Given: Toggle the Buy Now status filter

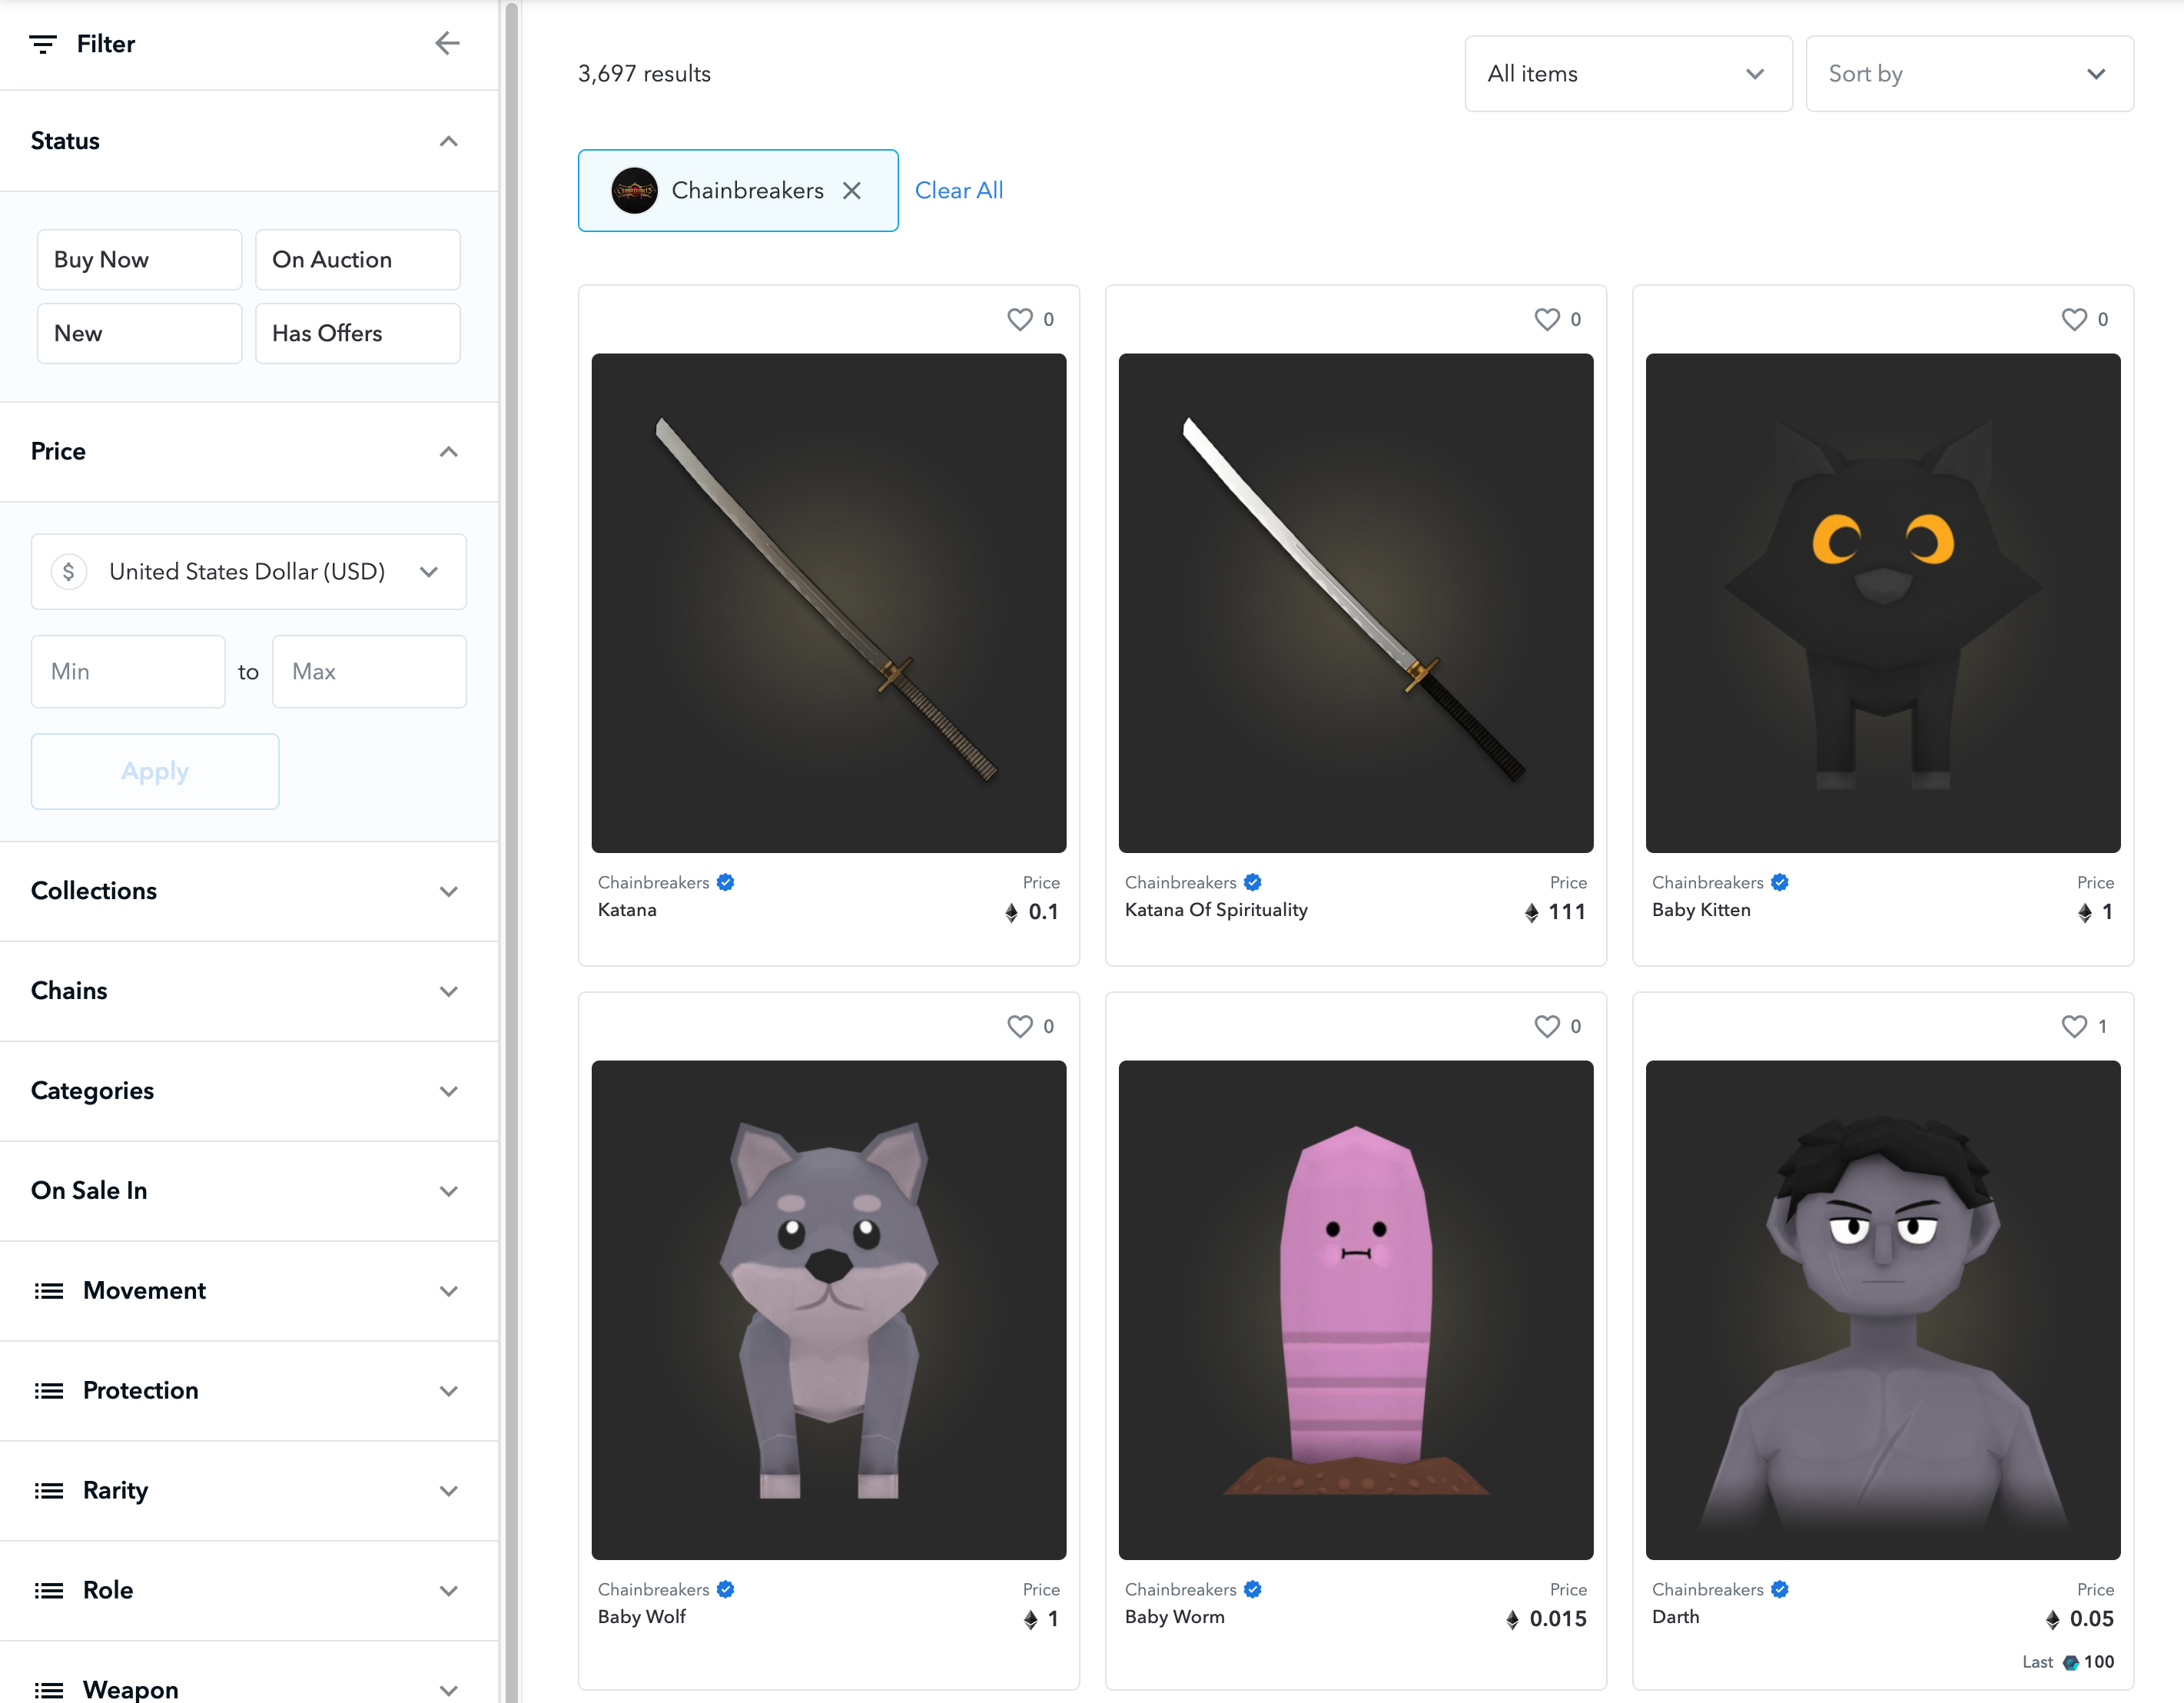Looking at the screenshot, I should [x=139, y=260].
